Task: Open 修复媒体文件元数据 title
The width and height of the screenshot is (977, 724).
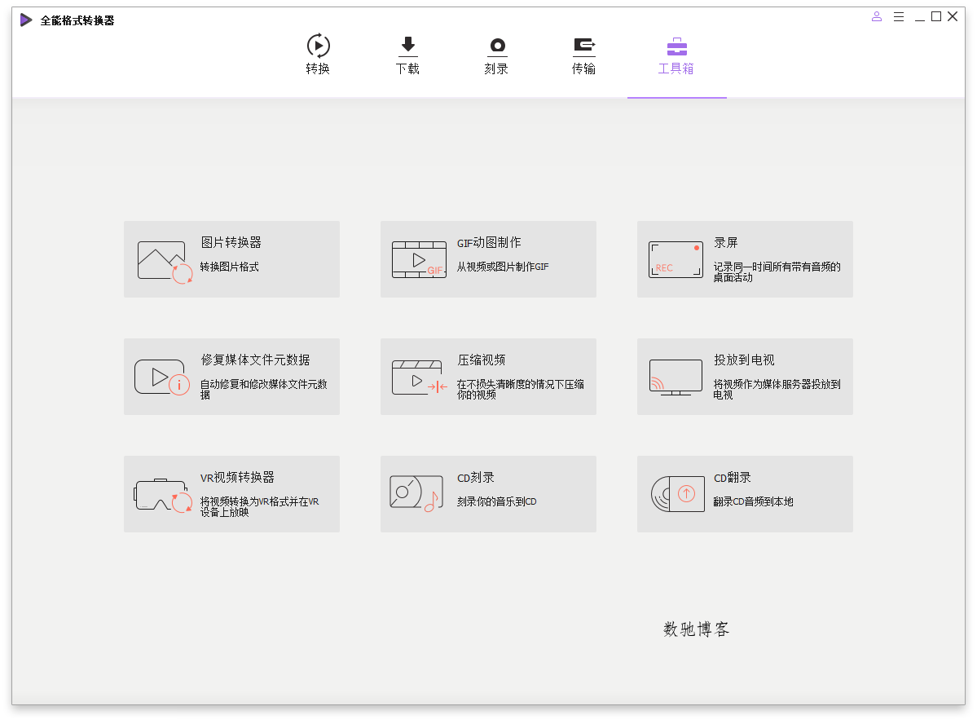Action: 256,360
